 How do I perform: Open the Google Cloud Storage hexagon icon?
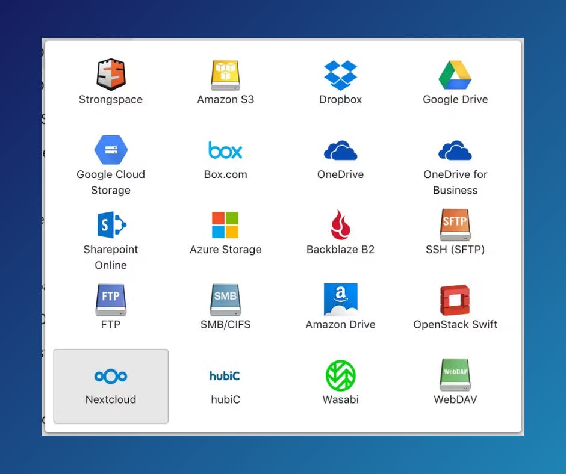pyautogui.click(x=111, y=150)
